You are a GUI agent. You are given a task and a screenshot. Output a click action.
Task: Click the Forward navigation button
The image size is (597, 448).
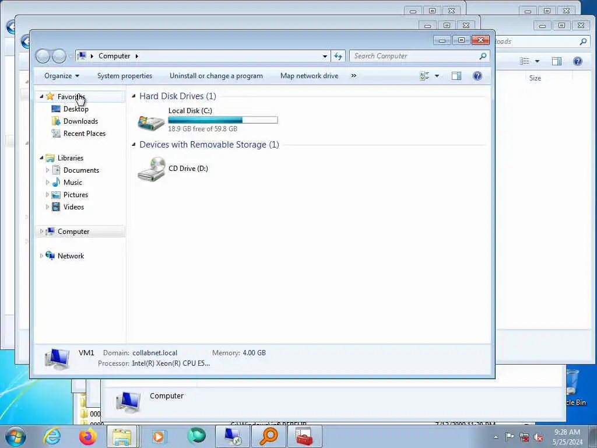click(x=59, y=56)
